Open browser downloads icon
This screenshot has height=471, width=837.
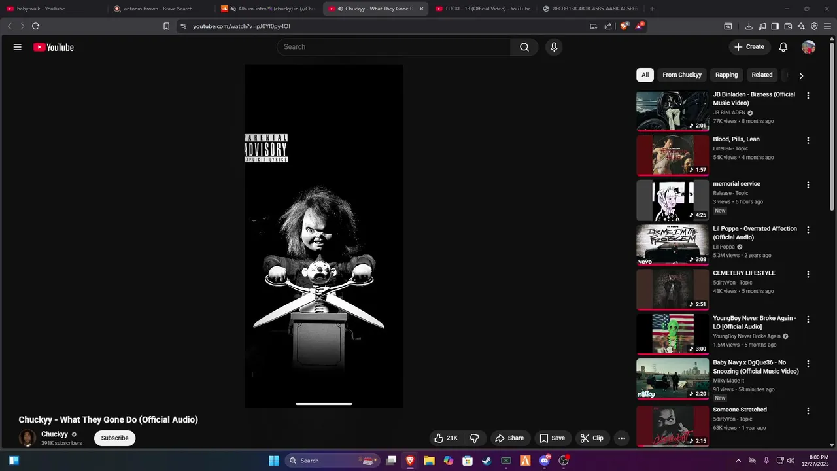(749, 26)
